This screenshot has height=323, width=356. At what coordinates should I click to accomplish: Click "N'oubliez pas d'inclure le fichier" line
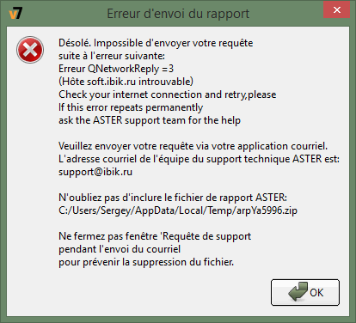click(173, 198)
